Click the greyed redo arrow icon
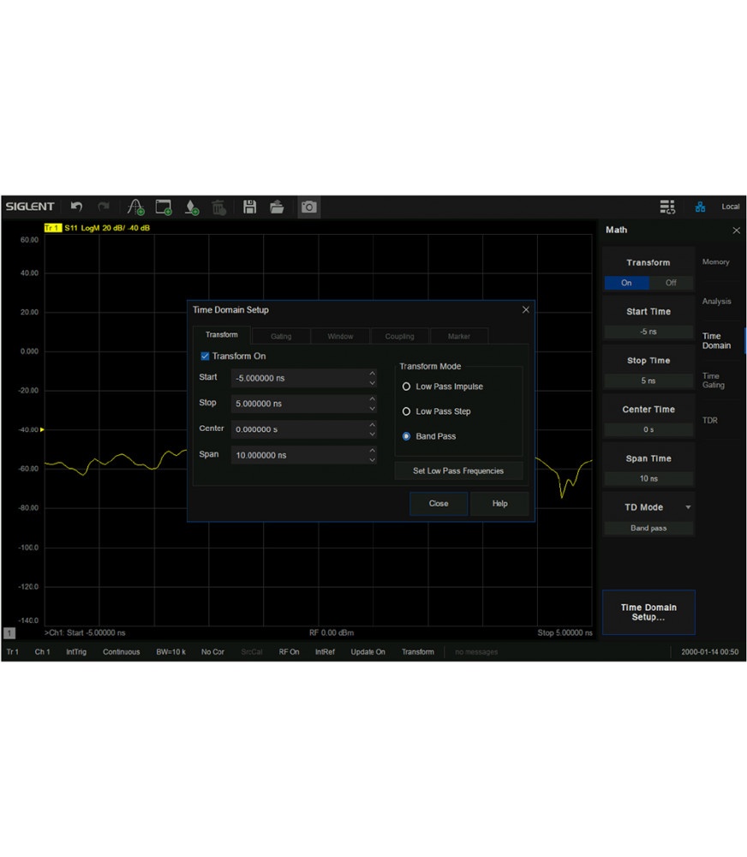The image size is (747, 857). point(104,207)
